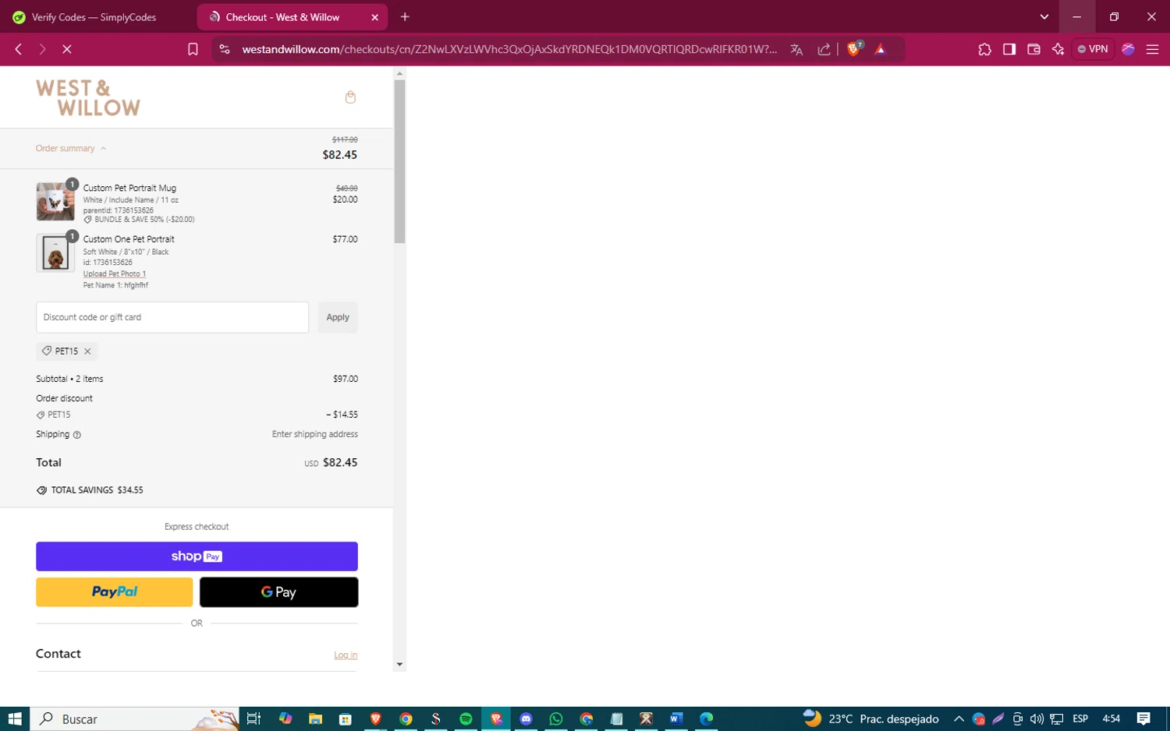Select the Checkout West & Willow tab
The width and height of the screenshot is (1170, 731).
282,17
